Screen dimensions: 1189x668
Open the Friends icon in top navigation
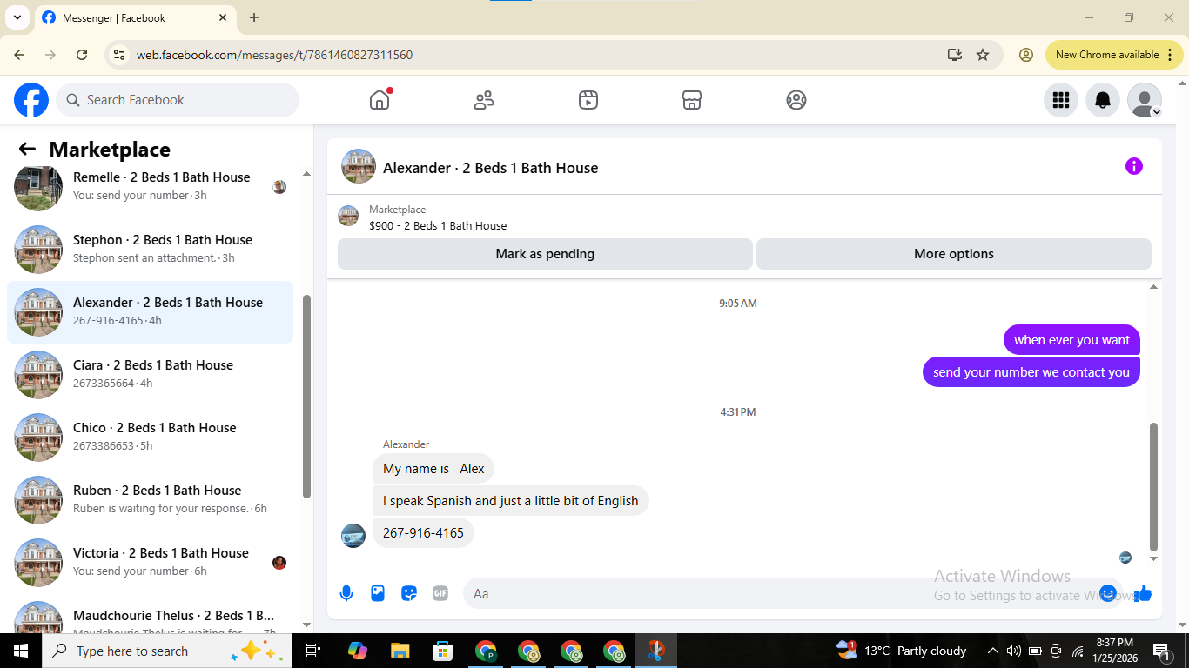point(484,100)
